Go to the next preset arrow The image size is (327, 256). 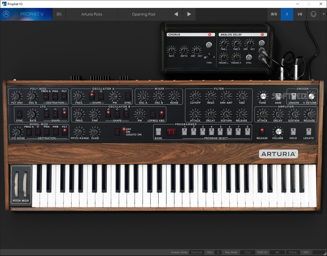[189, 14]
